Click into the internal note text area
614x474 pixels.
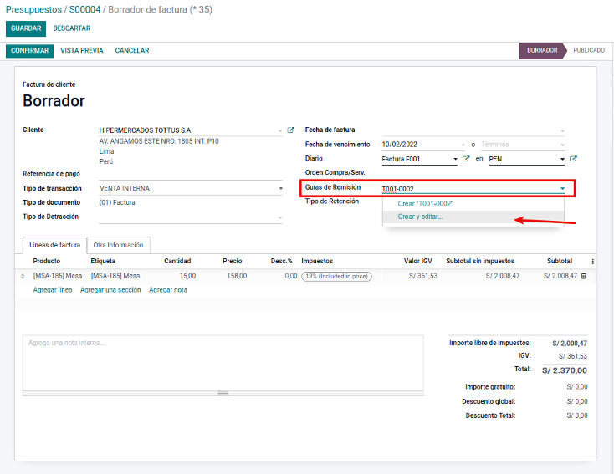223,361
